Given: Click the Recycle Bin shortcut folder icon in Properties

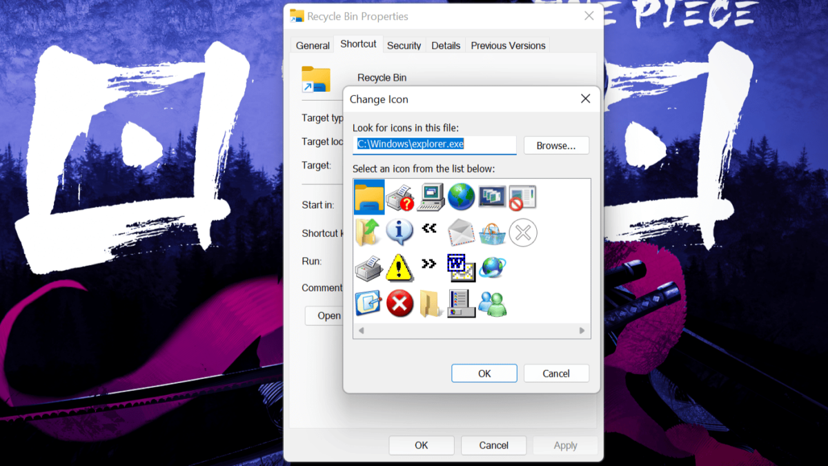Looking at the screenshot, I should [316, 79].
